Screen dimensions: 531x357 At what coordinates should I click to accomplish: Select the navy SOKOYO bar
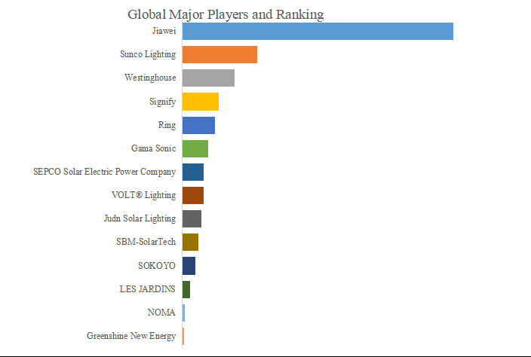pos(189,265)
